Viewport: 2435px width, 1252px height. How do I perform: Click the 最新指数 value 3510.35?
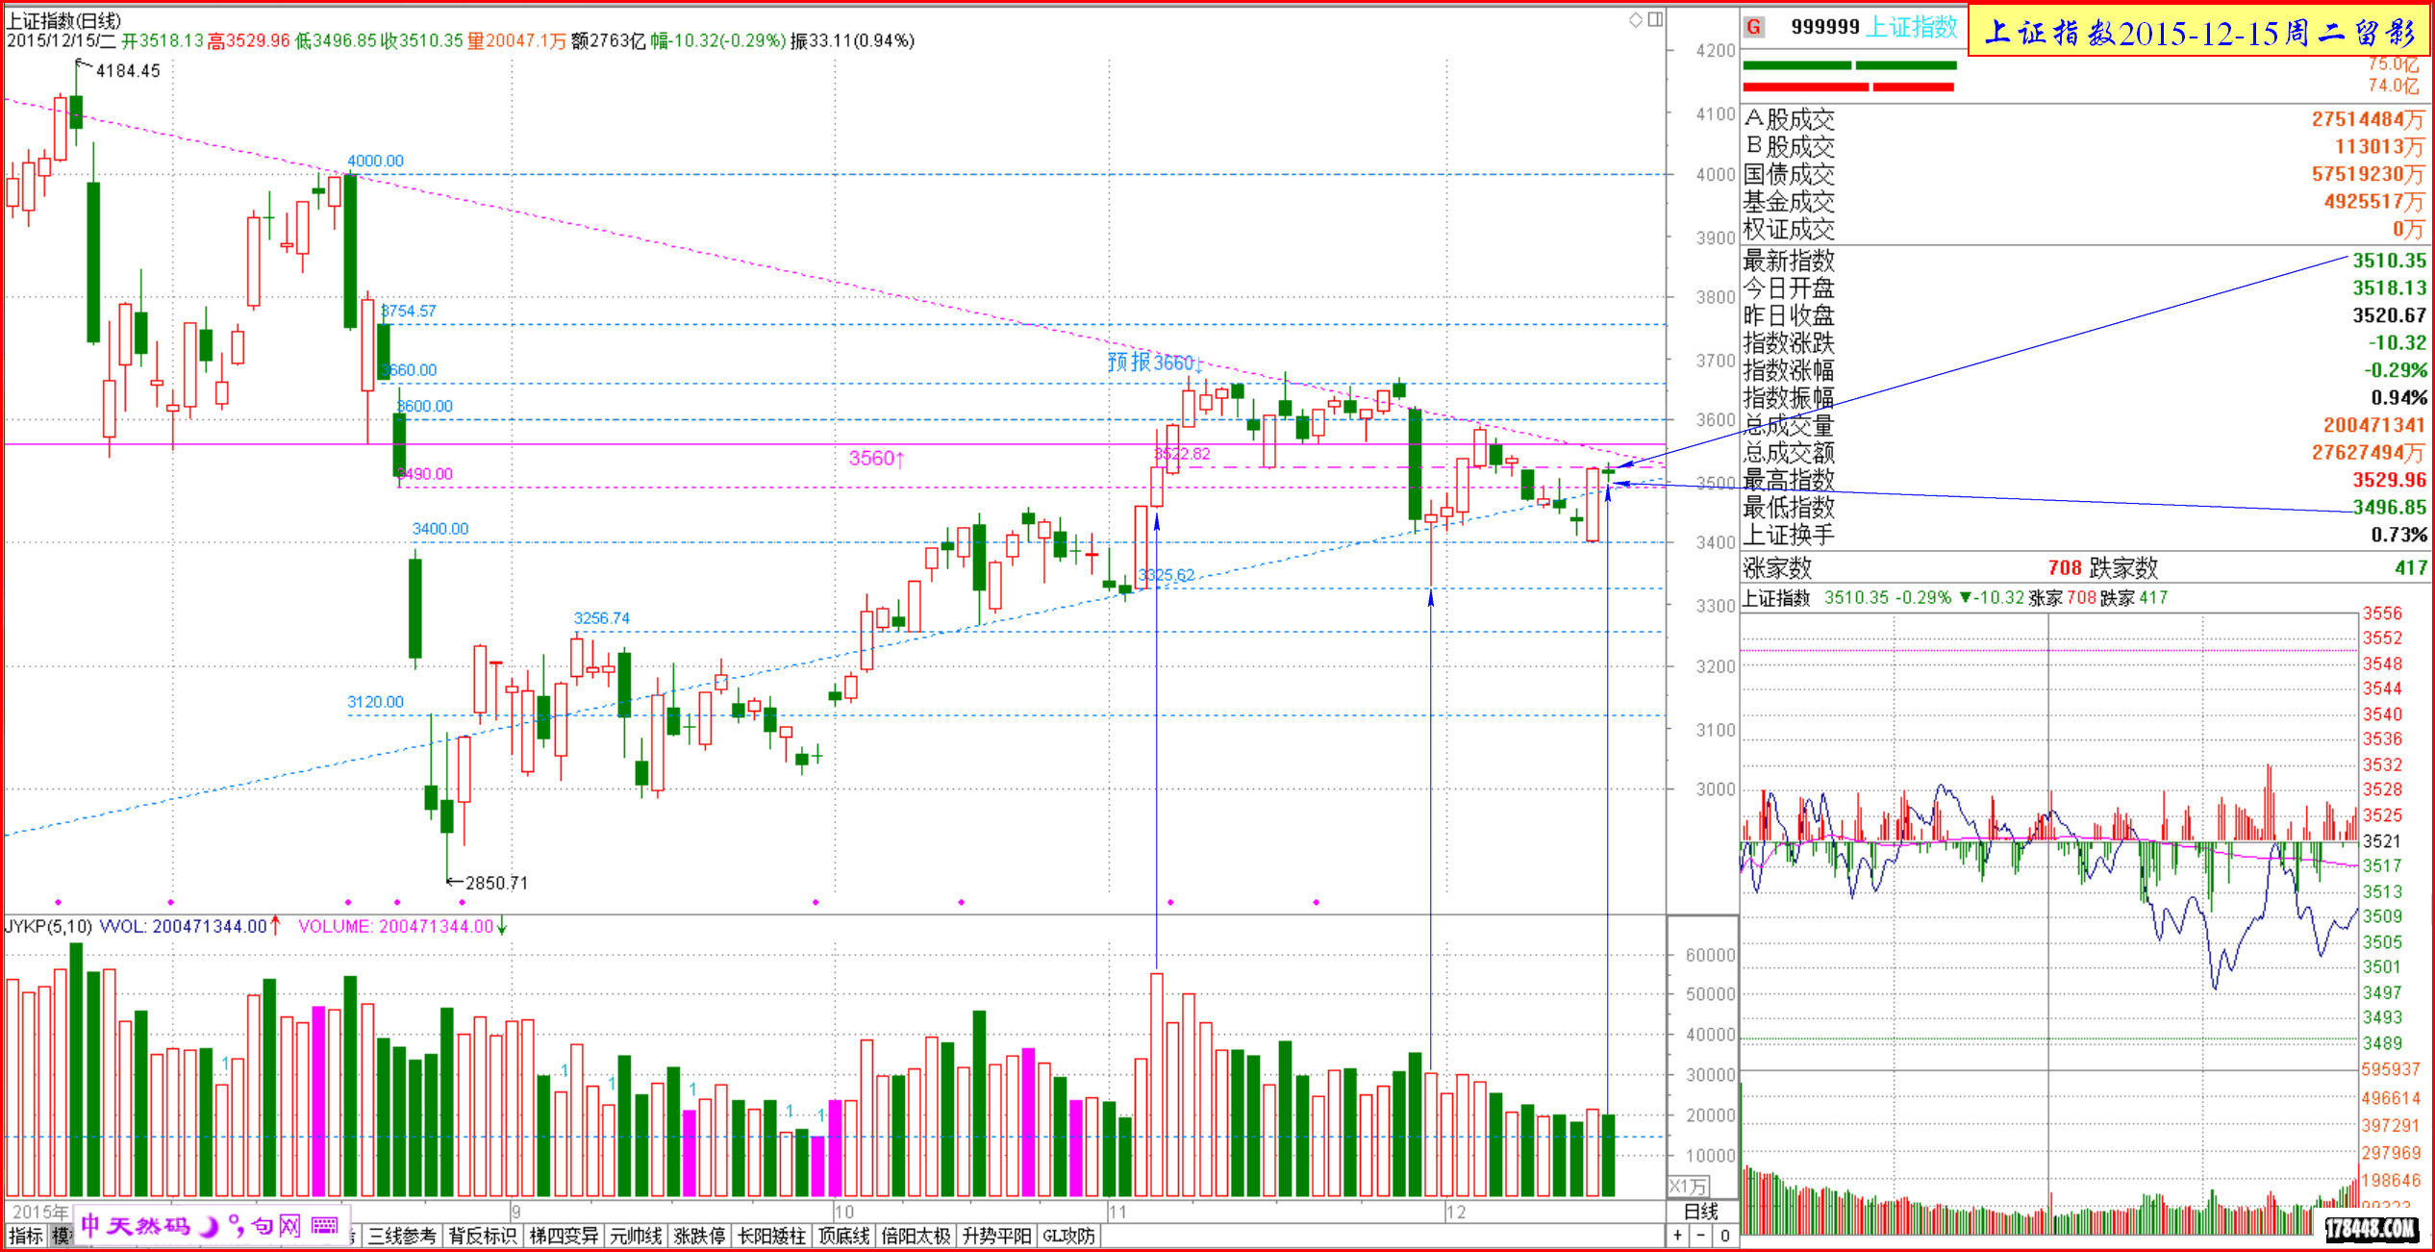point(2389,261)
